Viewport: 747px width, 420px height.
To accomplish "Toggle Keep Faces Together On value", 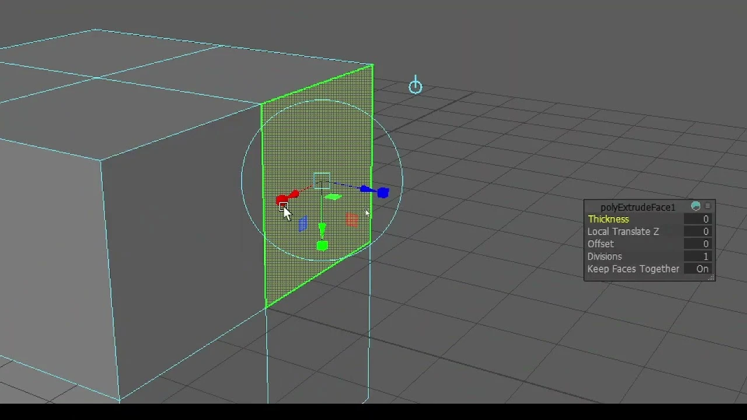I will (697, 269).
